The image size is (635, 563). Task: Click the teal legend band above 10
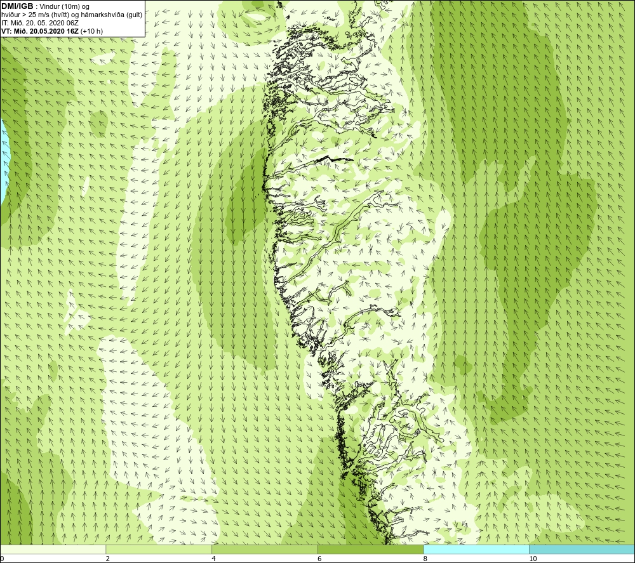pos(582,549)
